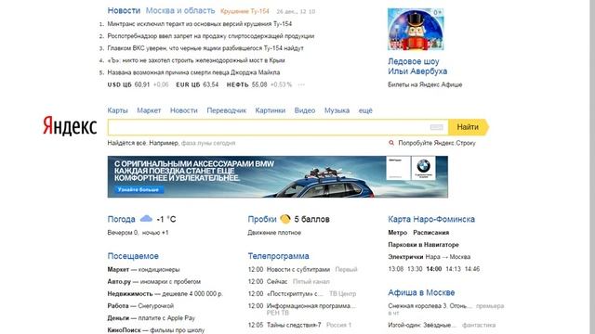Open the Новости heading tab
Image resolution: width=595 pixels, height=334 pixels.
(x=124, y=10)
